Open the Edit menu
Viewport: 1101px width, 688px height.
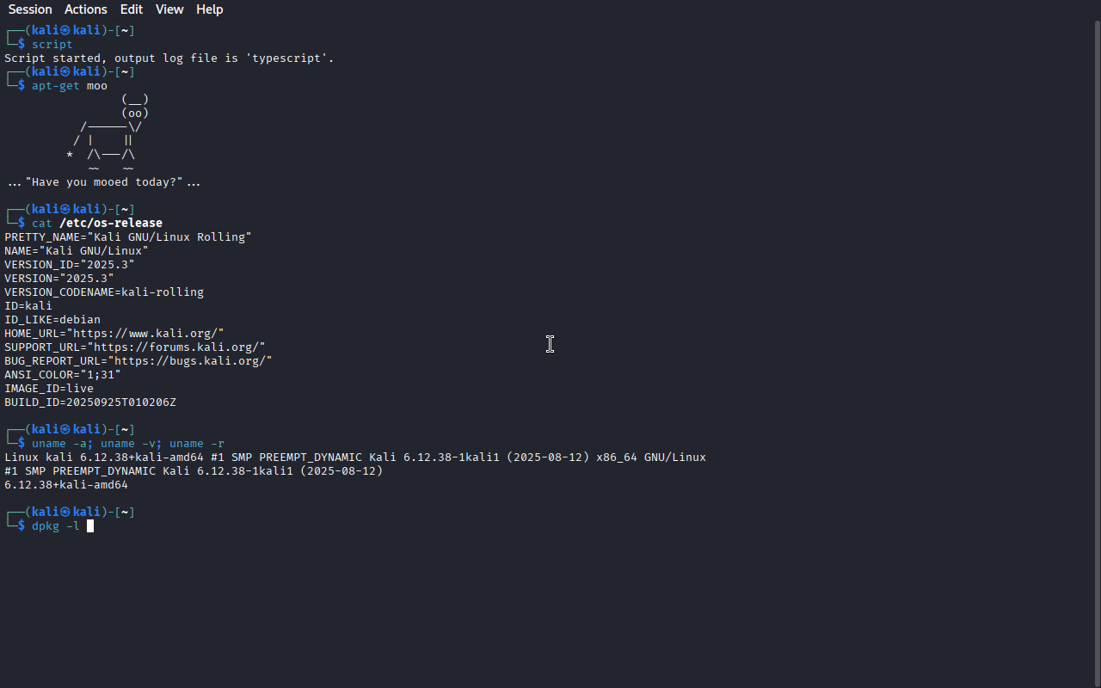coord(132,9)
